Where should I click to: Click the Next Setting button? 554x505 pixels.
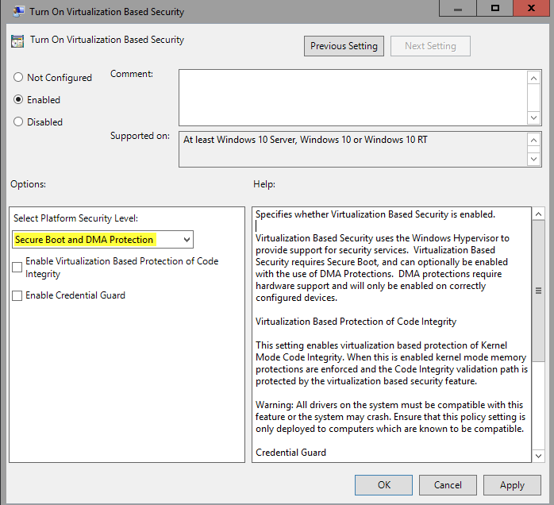pyautogui.click(x=430, y=46)
